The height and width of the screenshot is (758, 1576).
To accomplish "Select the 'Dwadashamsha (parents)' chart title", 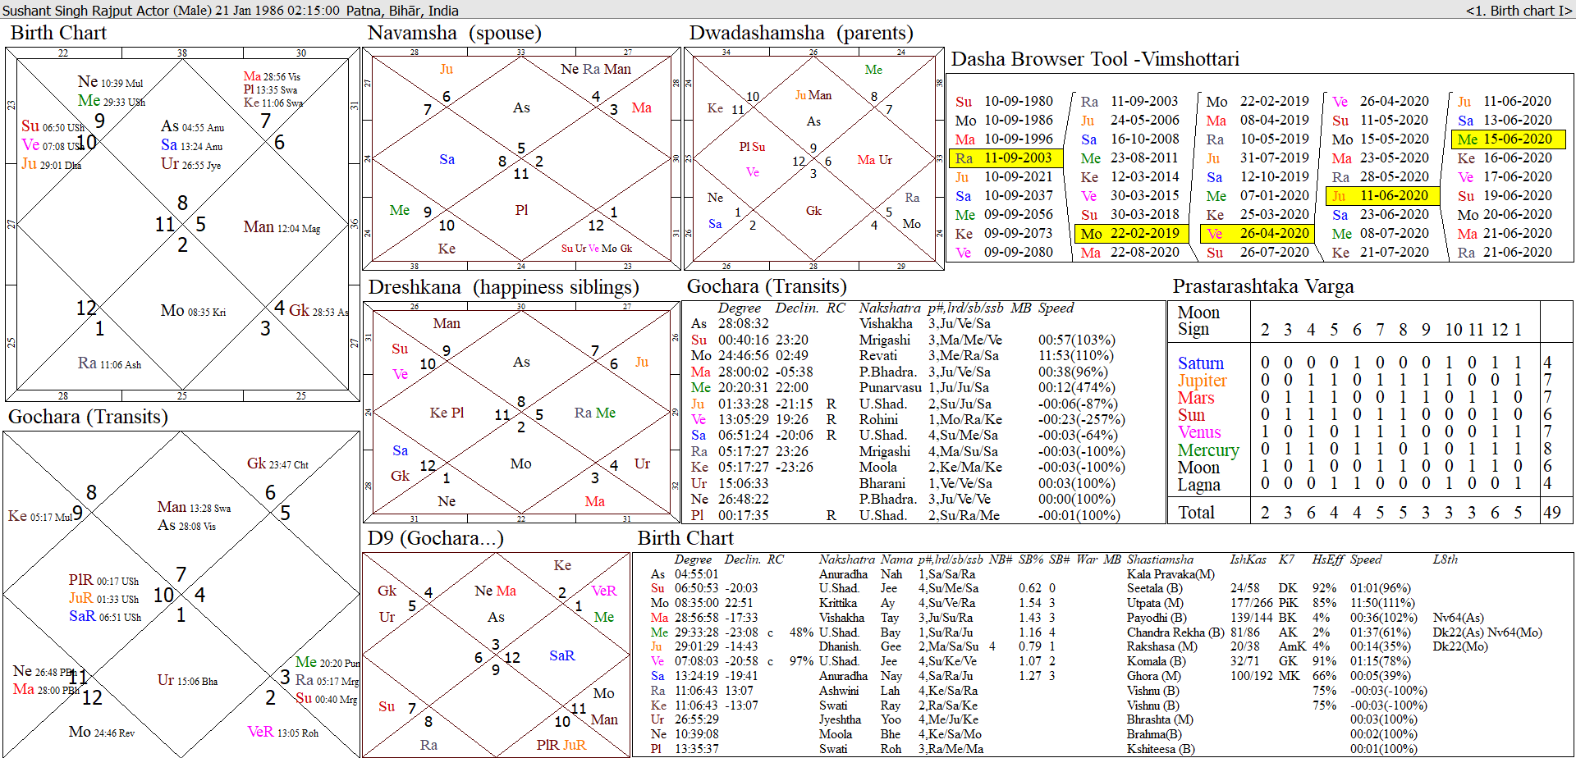I will point(801,33).
